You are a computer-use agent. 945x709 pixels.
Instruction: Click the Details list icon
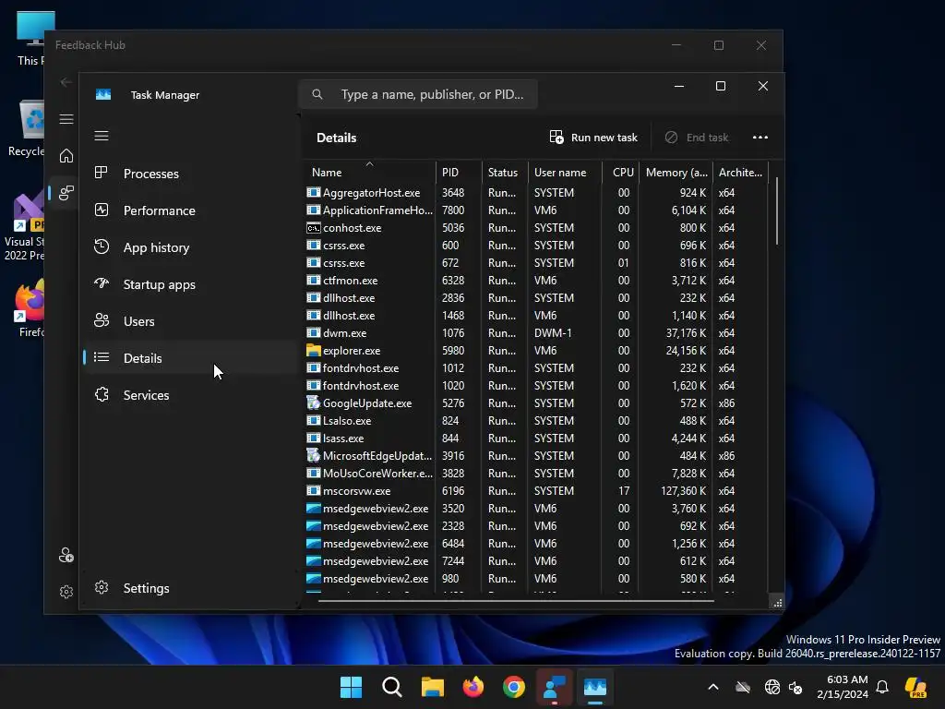coord(102,357)
